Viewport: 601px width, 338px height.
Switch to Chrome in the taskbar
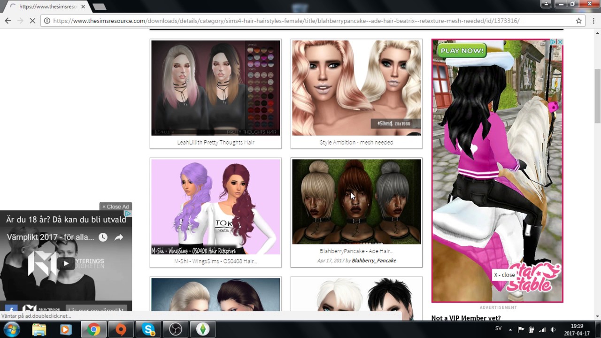pyautogui.click(x=93, y=330)
